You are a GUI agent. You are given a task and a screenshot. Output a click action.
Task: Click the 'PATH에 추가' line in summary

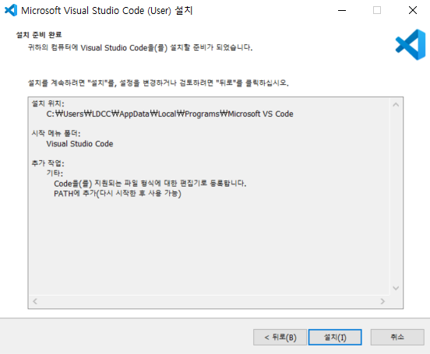[x=118, y=194]
